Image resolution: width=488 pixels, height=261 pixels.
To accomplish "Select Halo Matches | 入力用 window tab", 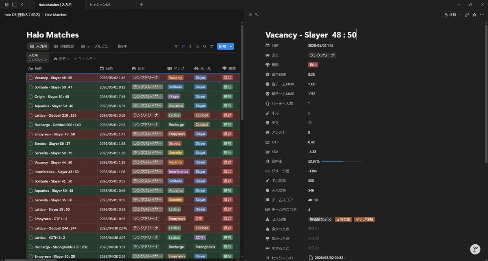I will coord(55,4).
